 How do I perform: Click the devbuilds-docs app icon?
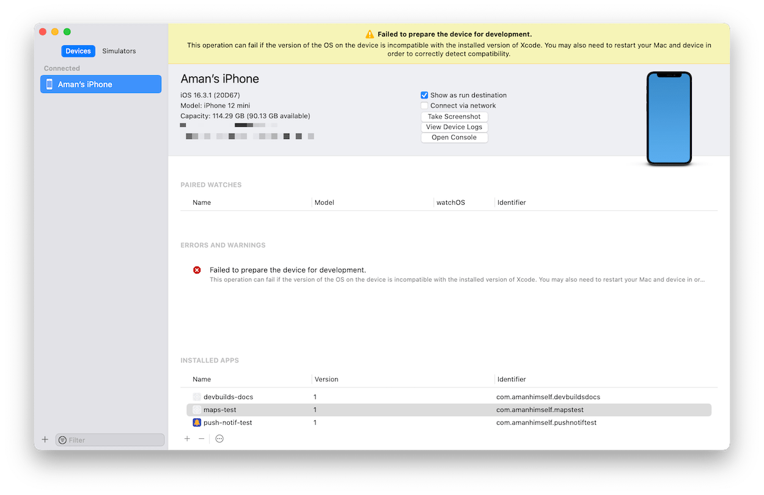[x=197, y=397]
